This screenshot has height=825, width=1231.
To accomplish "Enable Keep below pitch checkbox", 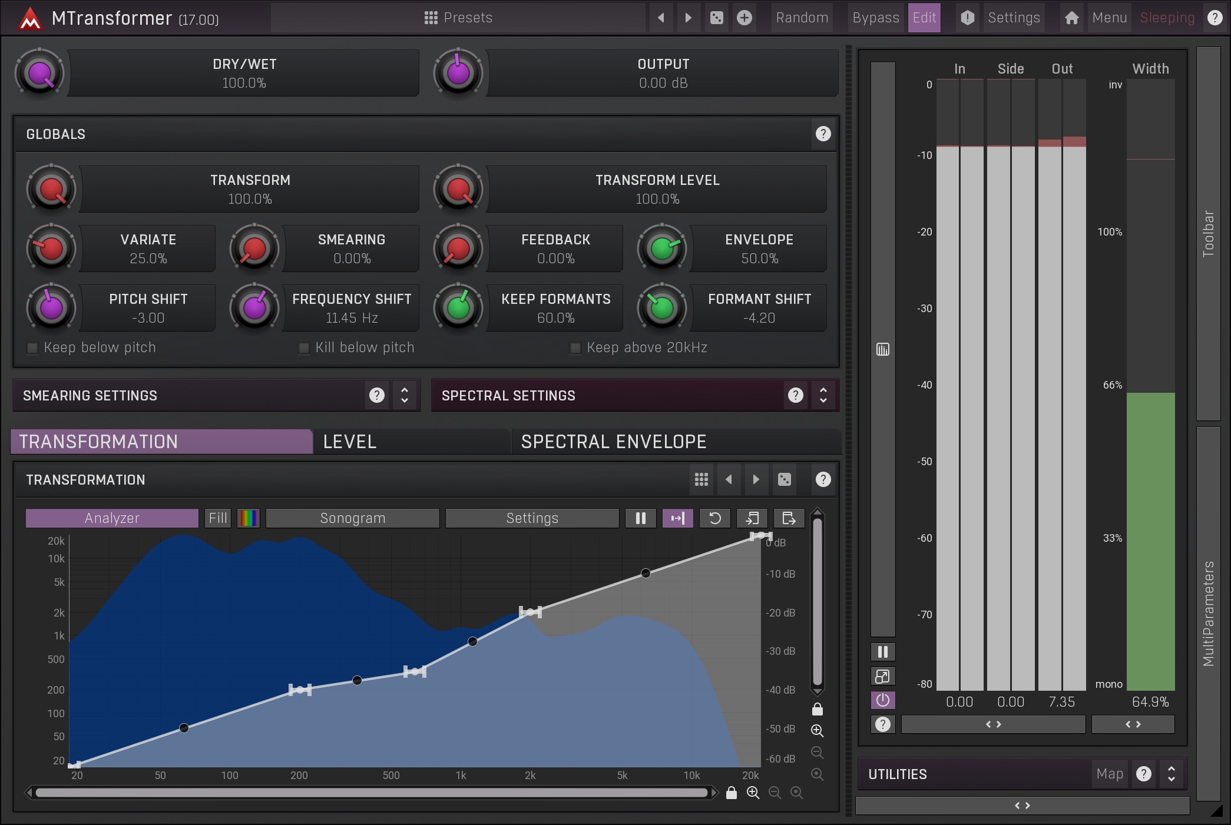I will click(x=33, y=348).
